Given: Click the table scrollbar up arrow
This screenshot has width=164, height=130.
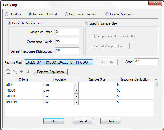Looking at the screenshot, I should click(156, 79).
